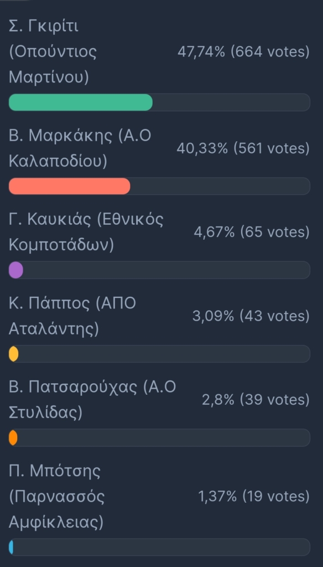Click the orange bar for Β. Πατσαρούχας
Screen dimensions: 323x567
coord(13,437)
